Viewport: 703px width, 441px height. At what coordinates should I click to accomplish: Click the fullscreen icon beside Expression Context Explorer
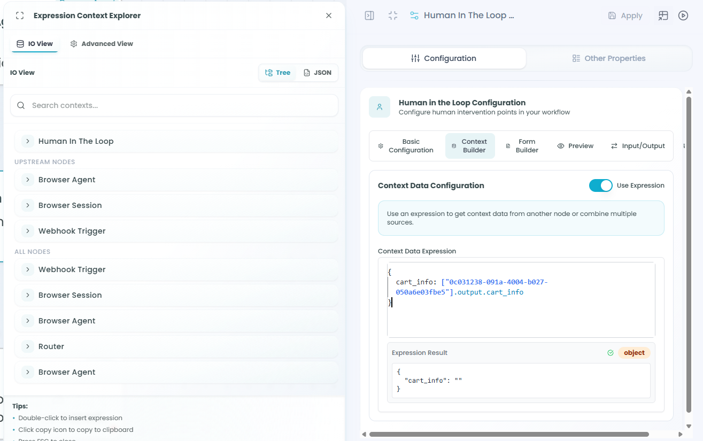tap(20, 16)
